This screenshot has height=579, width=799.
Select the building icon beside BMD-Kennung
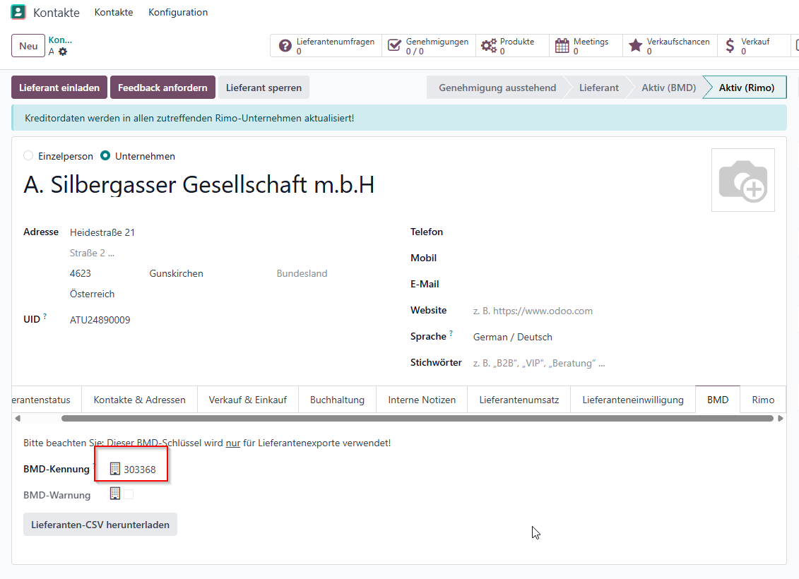pyautogui.click(x=115, y=469)
